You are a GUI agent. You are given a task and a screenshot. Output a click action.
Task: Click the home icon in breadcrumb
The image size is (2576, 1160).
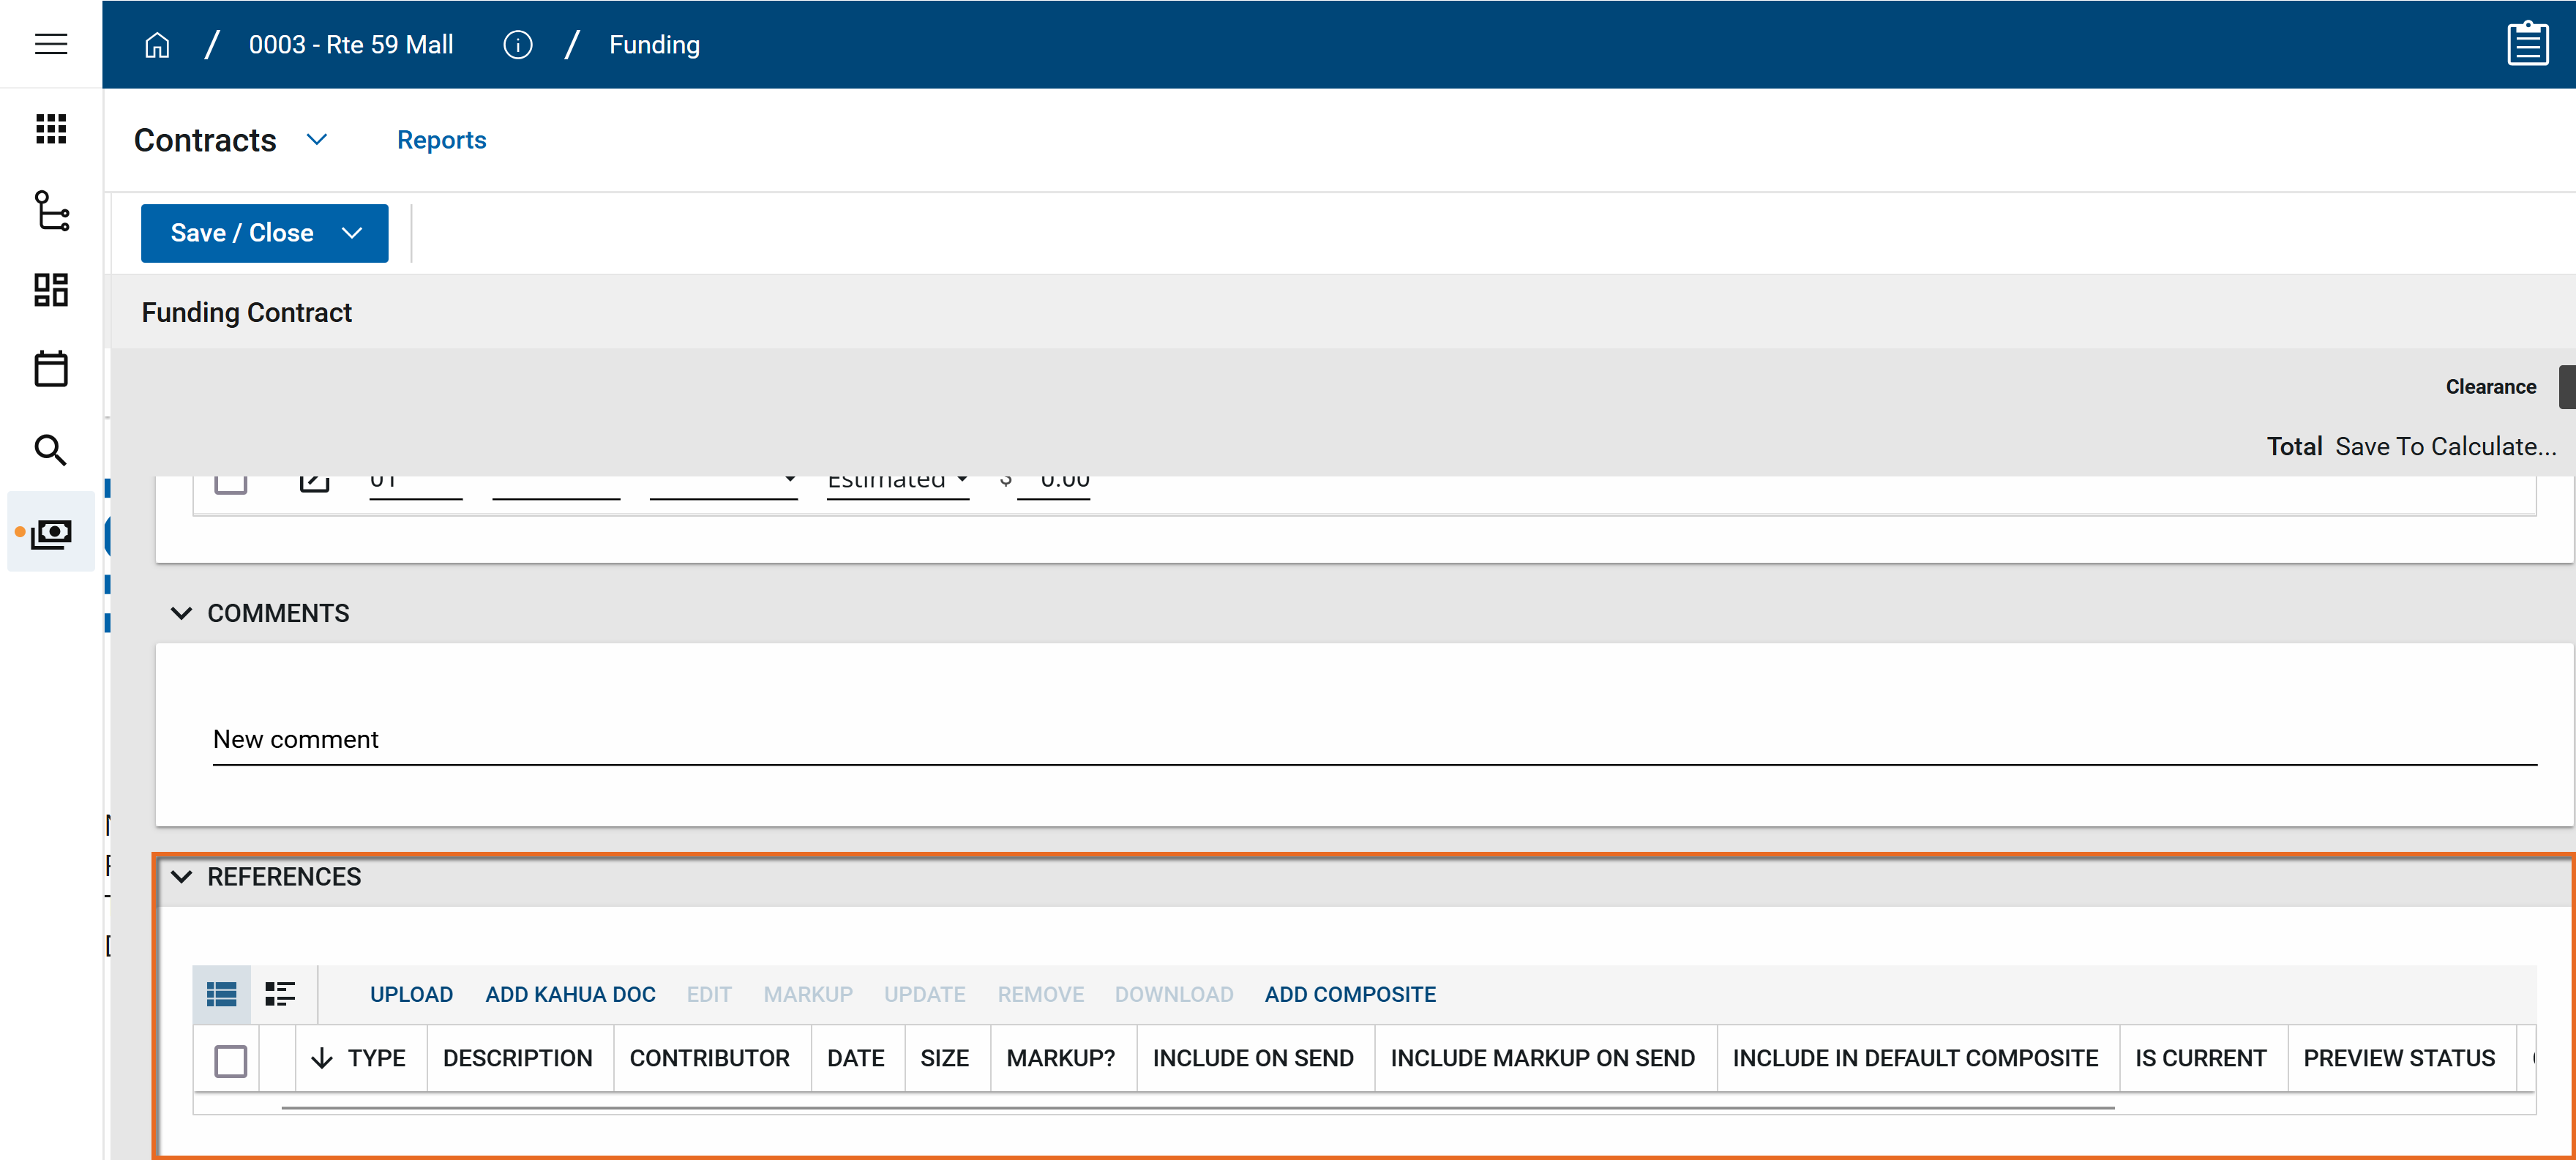click(157, 45)
